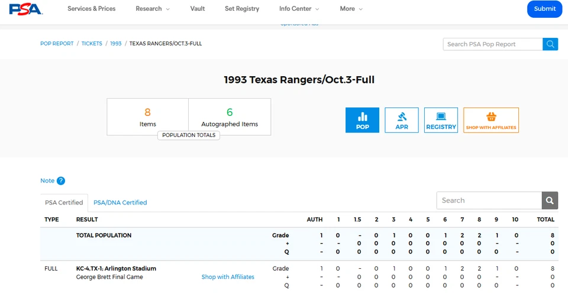Click the Submit button

(544, 9)
